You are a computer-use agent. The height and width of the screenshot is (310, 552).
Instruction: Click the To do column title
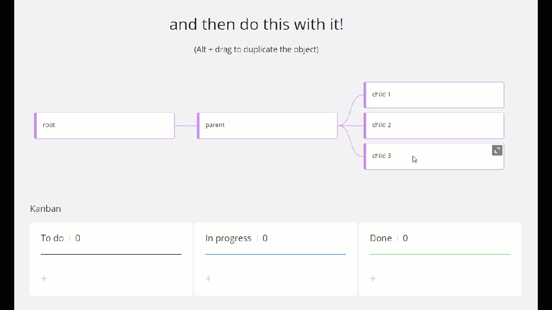point(52,238)
